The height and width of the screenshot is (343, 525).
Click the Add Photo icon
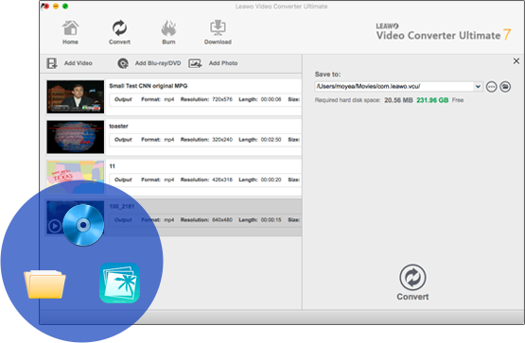tap(195, 63)
